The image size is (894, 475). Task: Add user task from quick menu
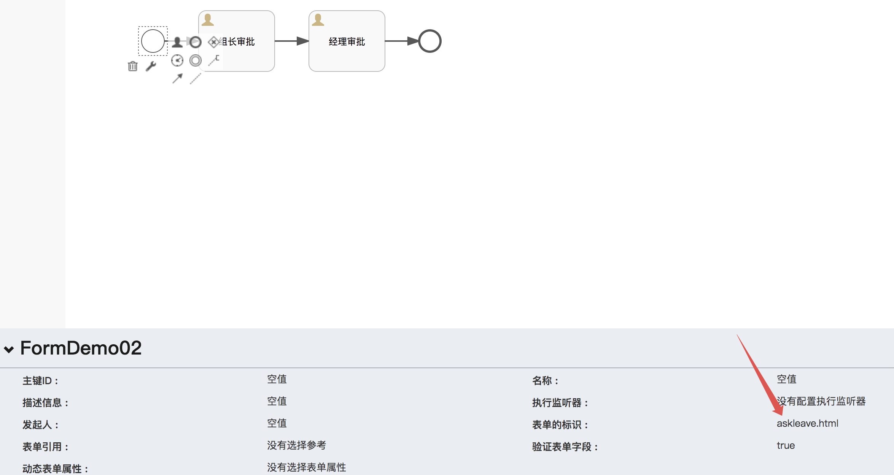point(177,42)
